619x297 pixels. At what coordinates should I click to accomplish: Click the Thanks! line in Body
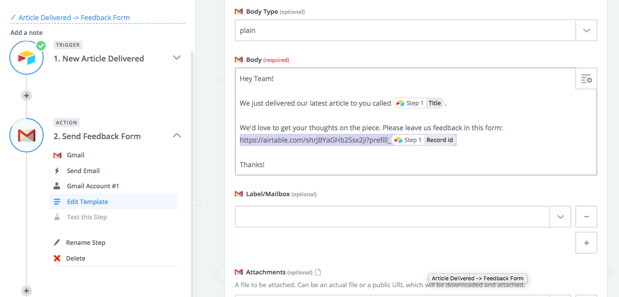(x=252, y=165)
